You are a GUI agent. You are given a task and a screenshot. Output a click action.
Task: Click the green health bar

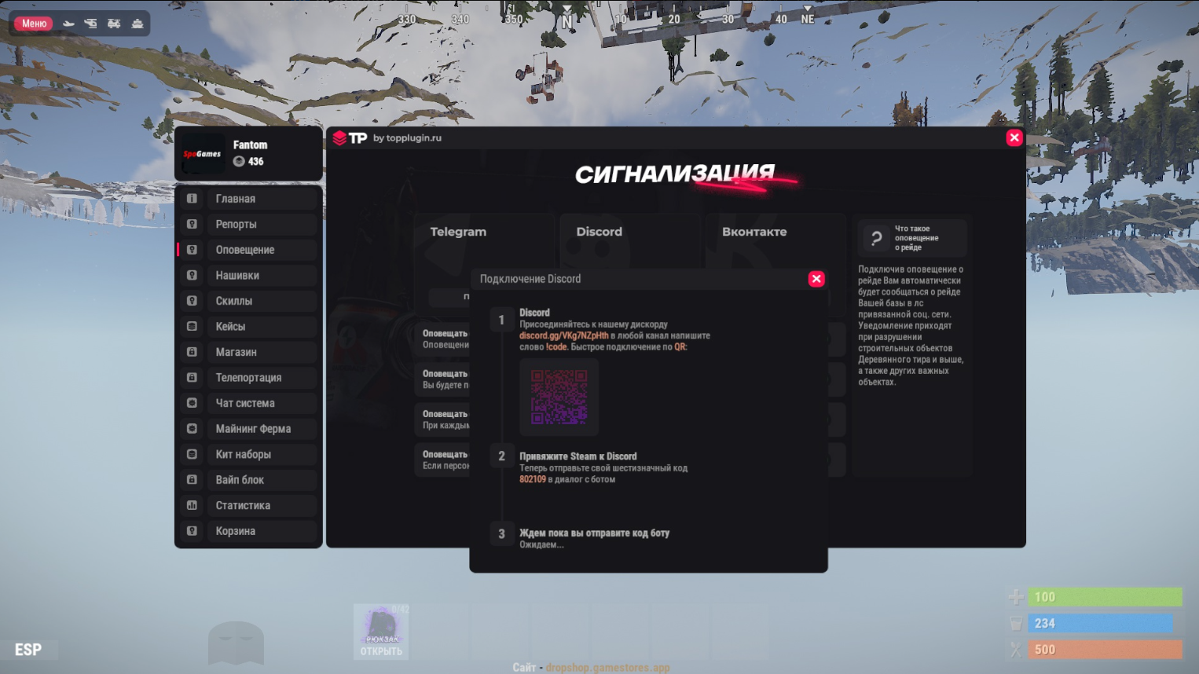click(x=1104, y=597)
